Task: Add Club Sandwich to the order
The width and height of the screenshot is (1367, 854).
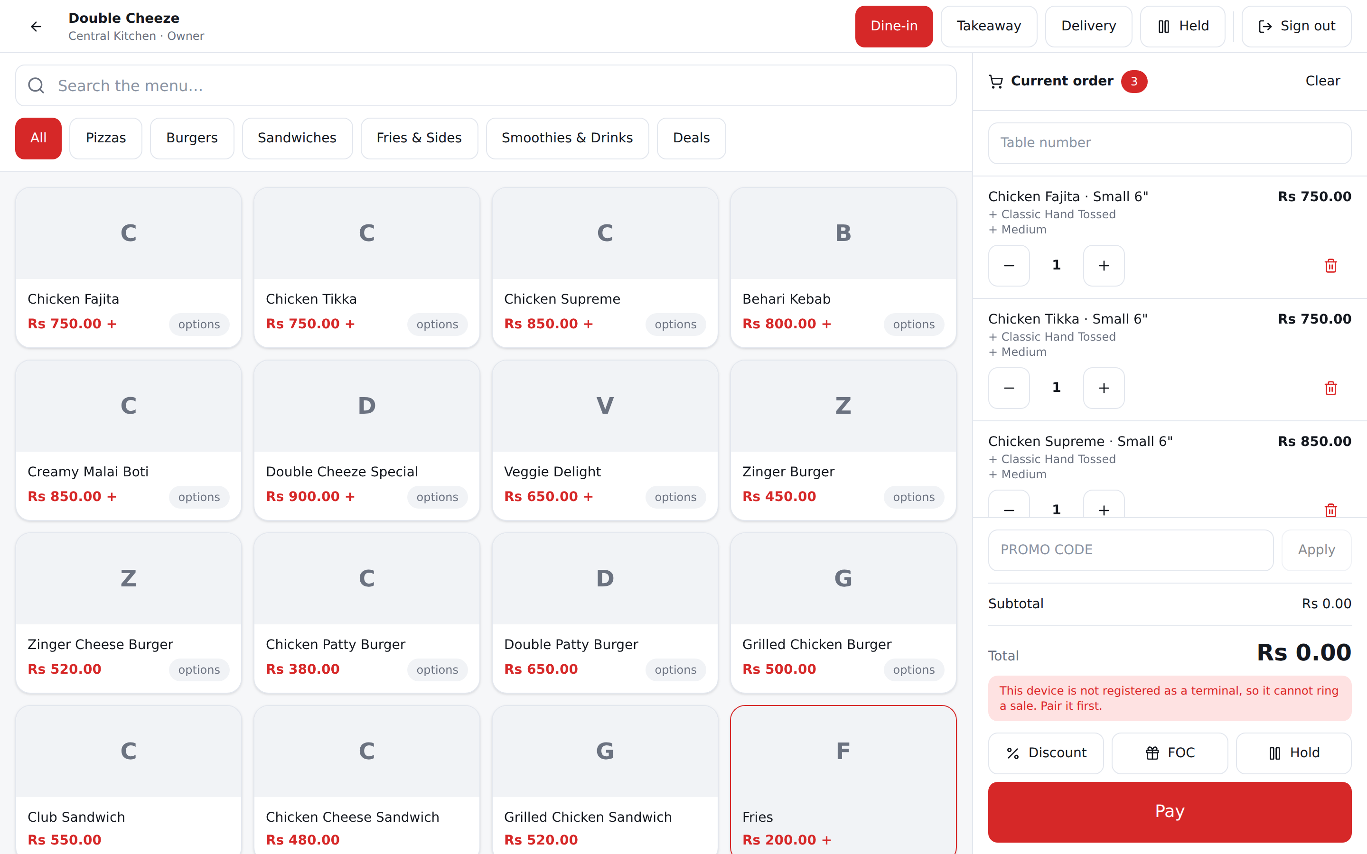Action: (129, 780)
